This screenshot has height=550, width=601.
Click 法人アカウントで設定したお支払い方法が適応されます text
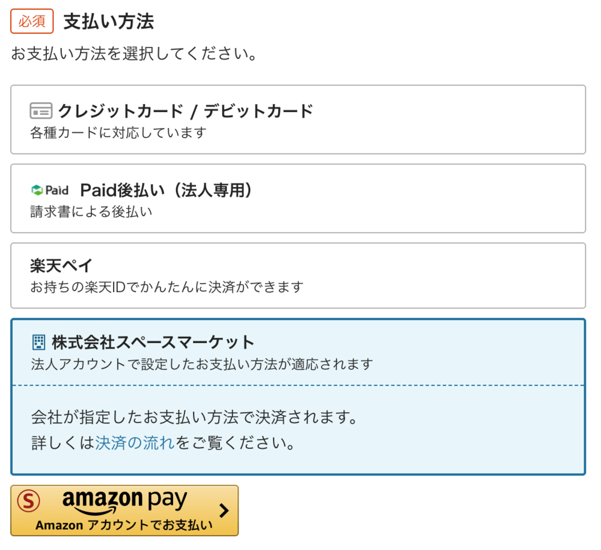(x=202, y=364)
